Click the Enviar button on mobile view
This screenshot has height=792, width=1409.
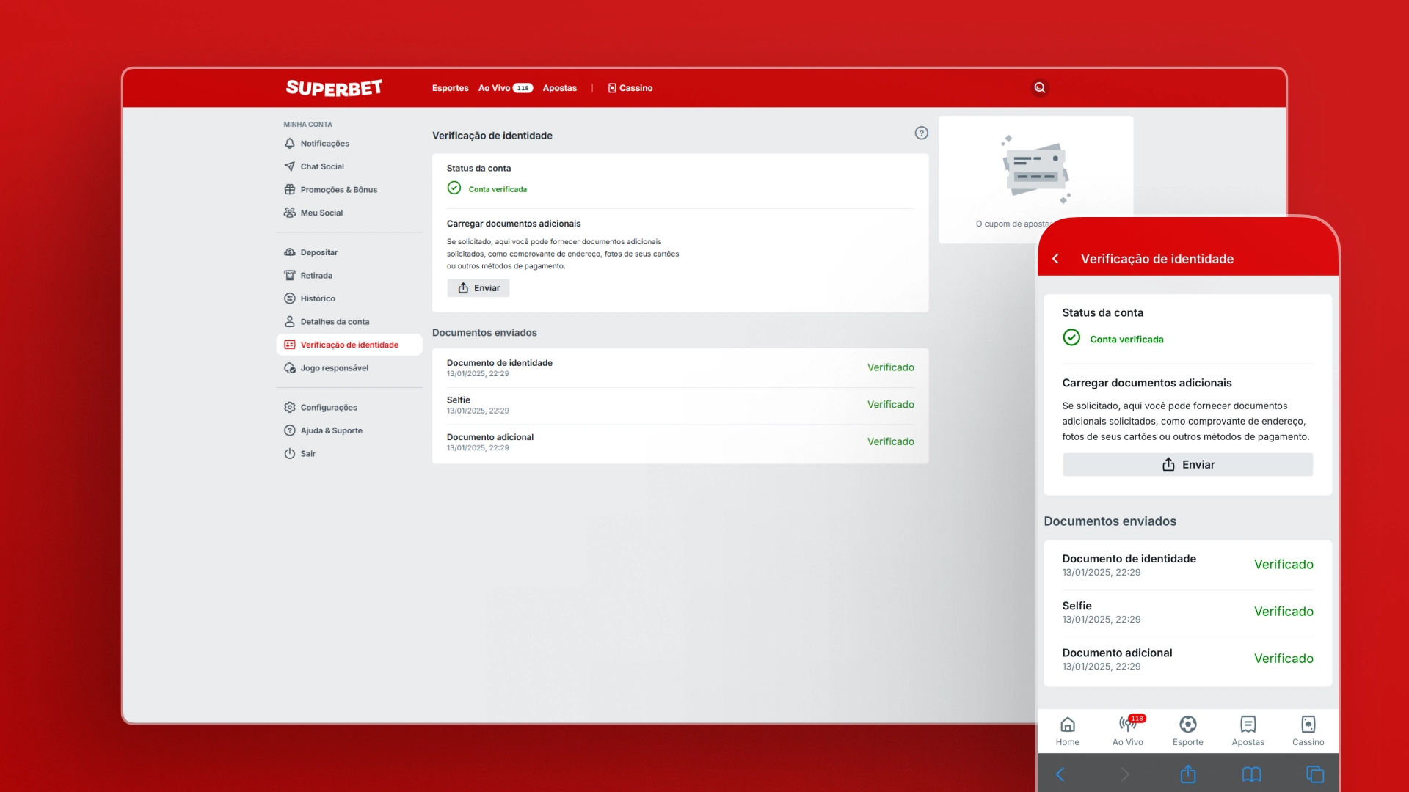[x=1187, y=464]
